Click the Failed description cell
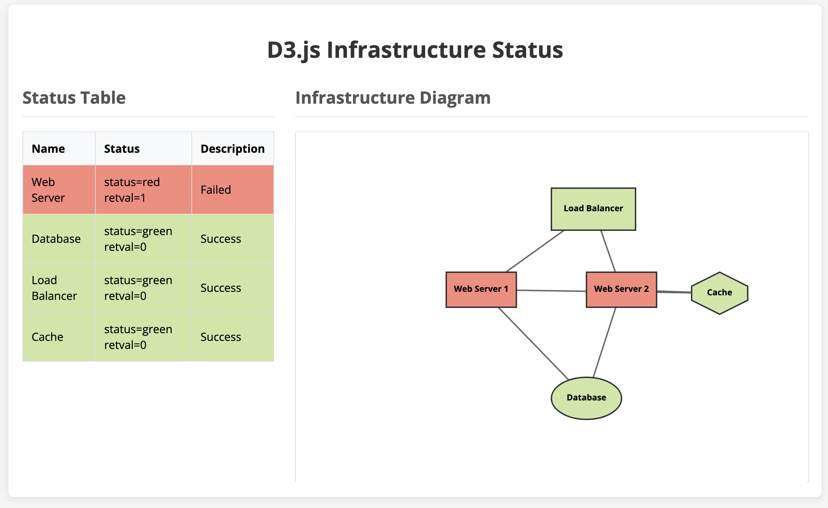The image size is (828, 508). click(x=233, y=190)
